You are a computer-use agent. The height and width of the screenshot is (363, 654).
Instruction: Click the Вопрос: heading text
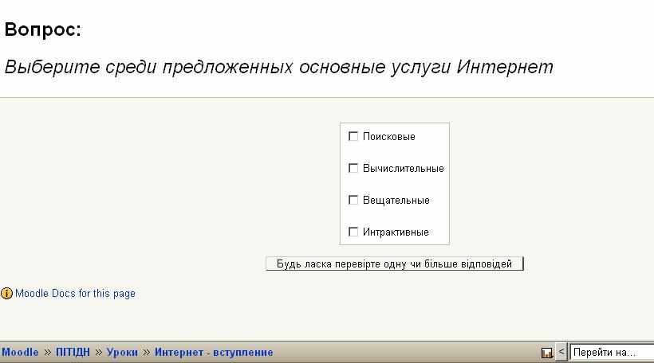pyautogui.click(x=42, y=29)
